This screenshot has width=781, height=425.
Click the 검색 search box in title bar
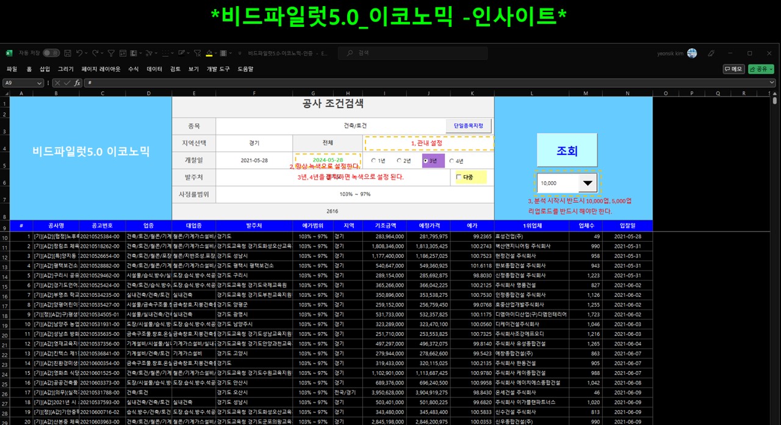(412, 53)
